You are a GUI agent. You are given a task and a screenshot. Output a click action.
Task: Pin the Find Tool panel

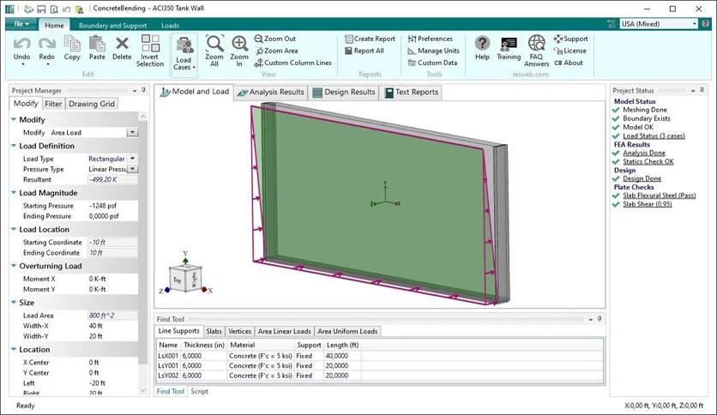coord(600,319)
